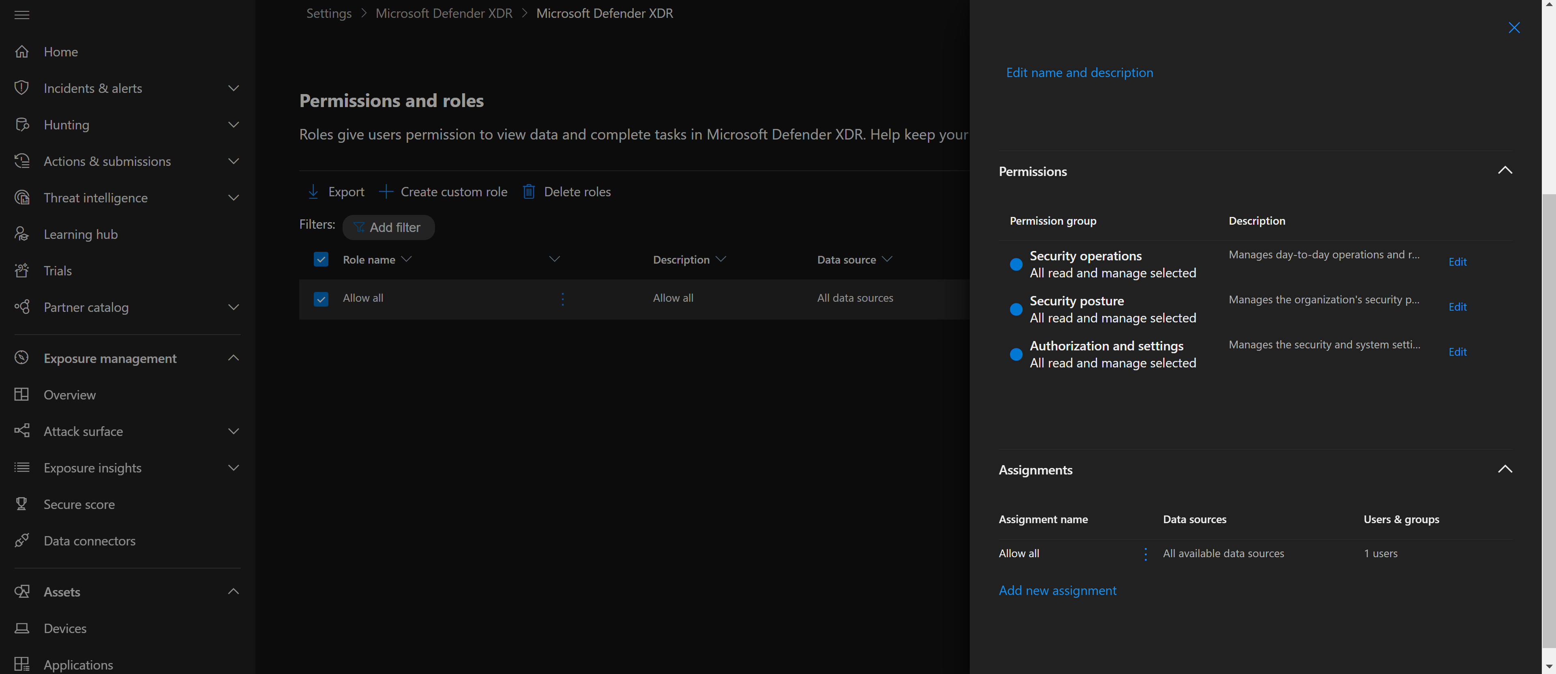This screenshot has height=674, width=1556.
Task: Click the Data connectors plug icon
Action: 22,541
